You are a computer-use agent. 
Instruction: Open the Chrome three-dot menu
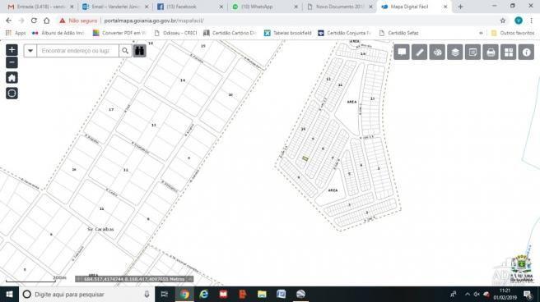[x=532, y=21]
